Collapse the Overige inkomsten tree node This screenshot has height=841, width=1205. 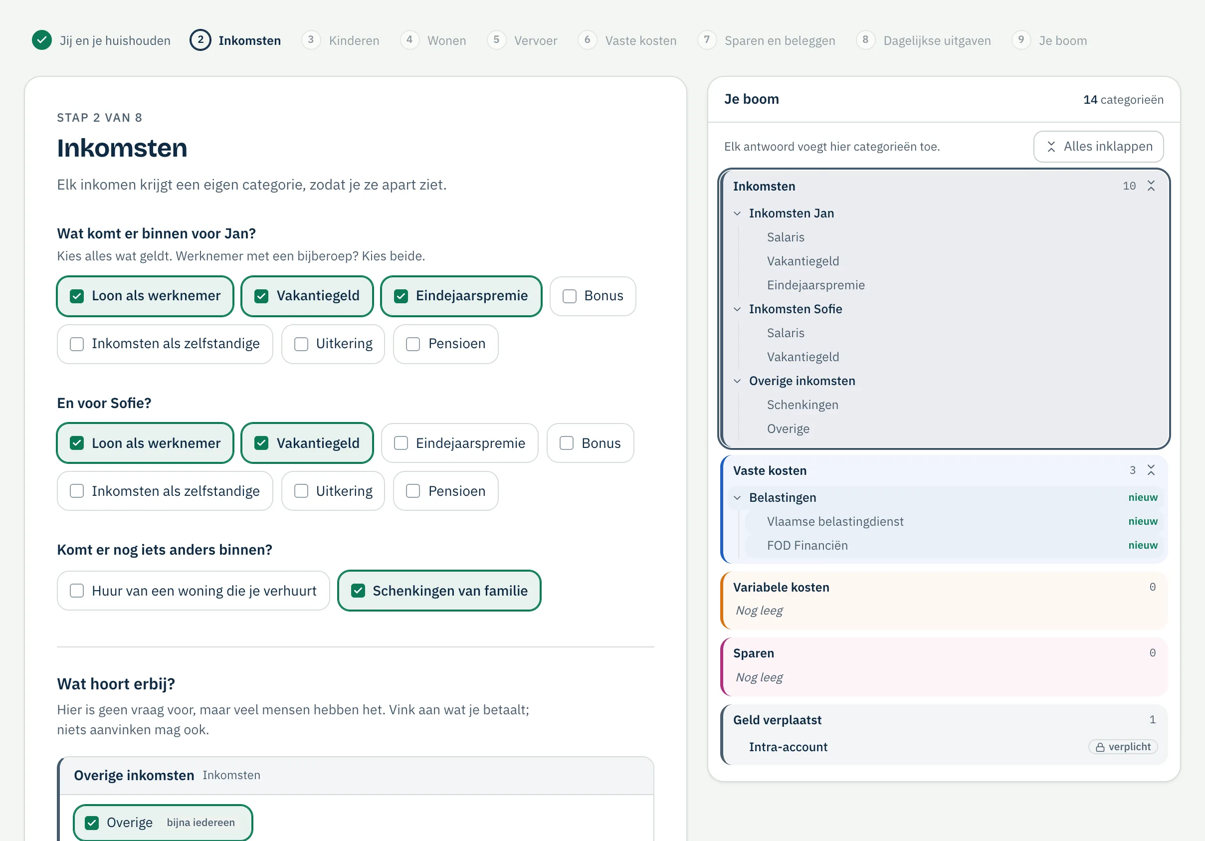tap(737, 381)
